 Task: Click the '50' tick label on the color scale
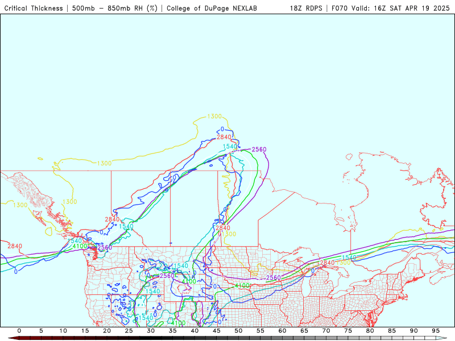click(238, 331)
